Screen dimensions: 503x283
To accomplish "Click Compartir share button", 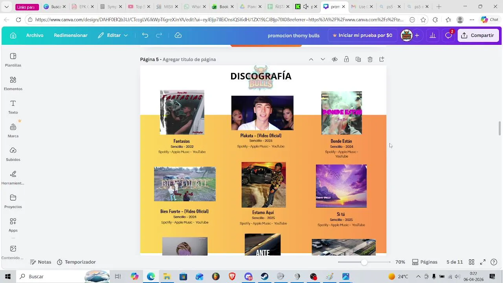I will pyautogui.click(x=478, y=35).
